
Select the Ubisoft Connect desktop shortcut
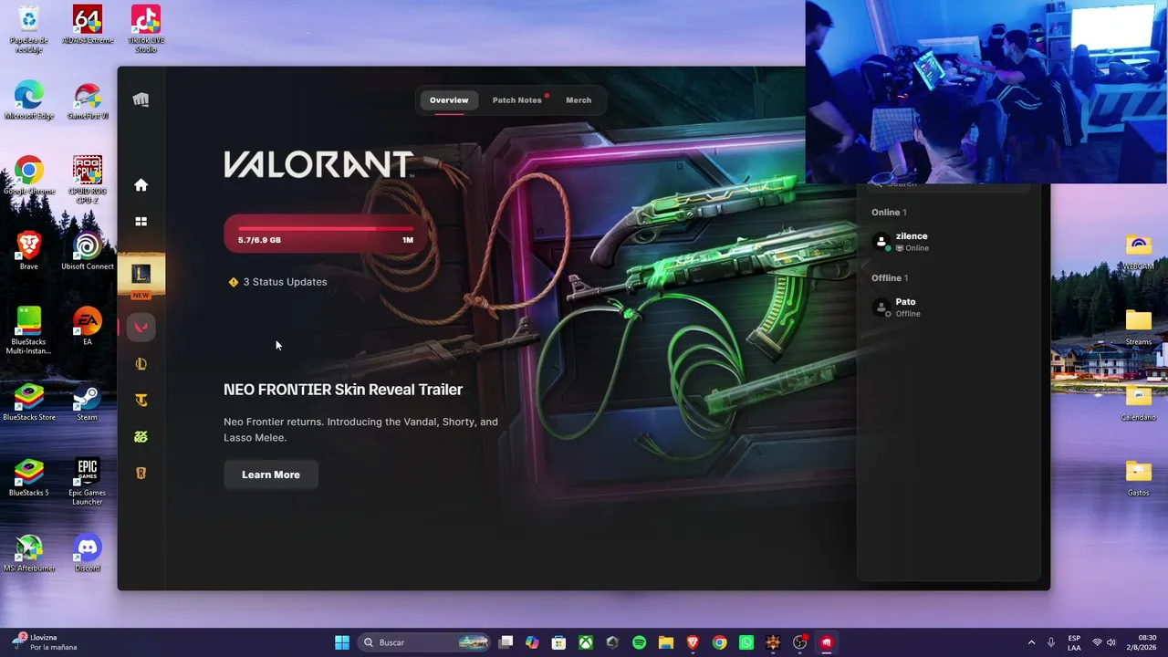(88, 251)
